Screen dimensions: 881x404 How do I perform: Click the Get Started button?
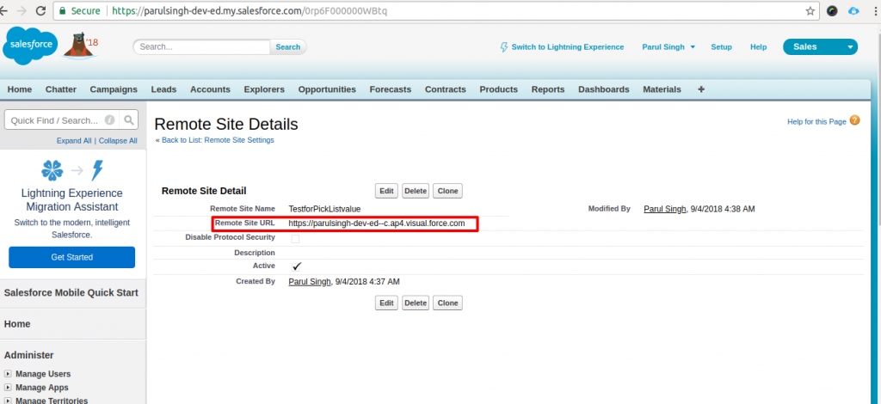[x=71, y=257]
